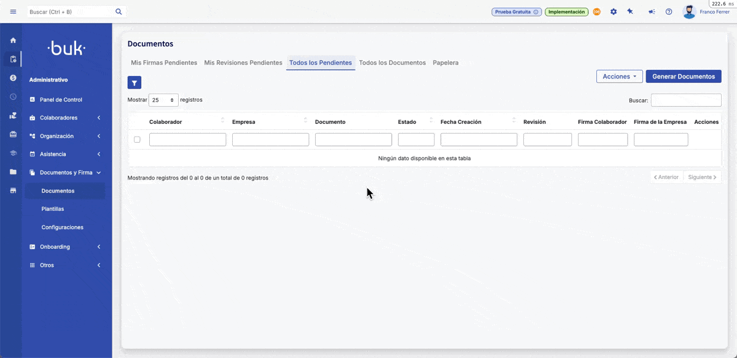Open the Mostrar registros count selector
The image size is (737, 358).
coord(163,100)
